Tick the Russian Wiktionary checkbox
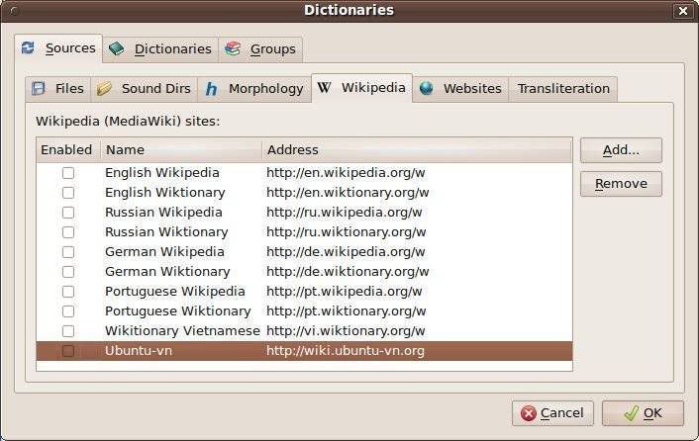Image resolution: width=699 pixels, height=441 pixels. click(x=68, y=232)
